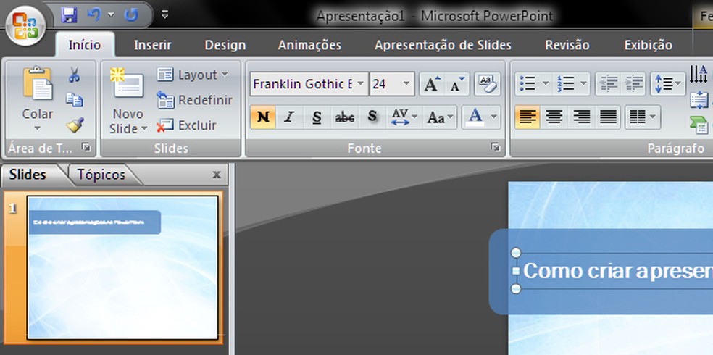Open the Animações ribbon tab
The image size is (713, 355).
[309, 45]
